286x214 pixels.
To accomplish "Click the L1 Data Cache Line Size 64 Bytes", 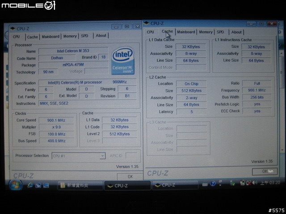I will [191, 61].
